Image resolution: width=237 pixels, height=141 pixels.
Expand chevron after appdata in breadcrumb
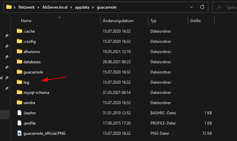[x=93, y=7]
